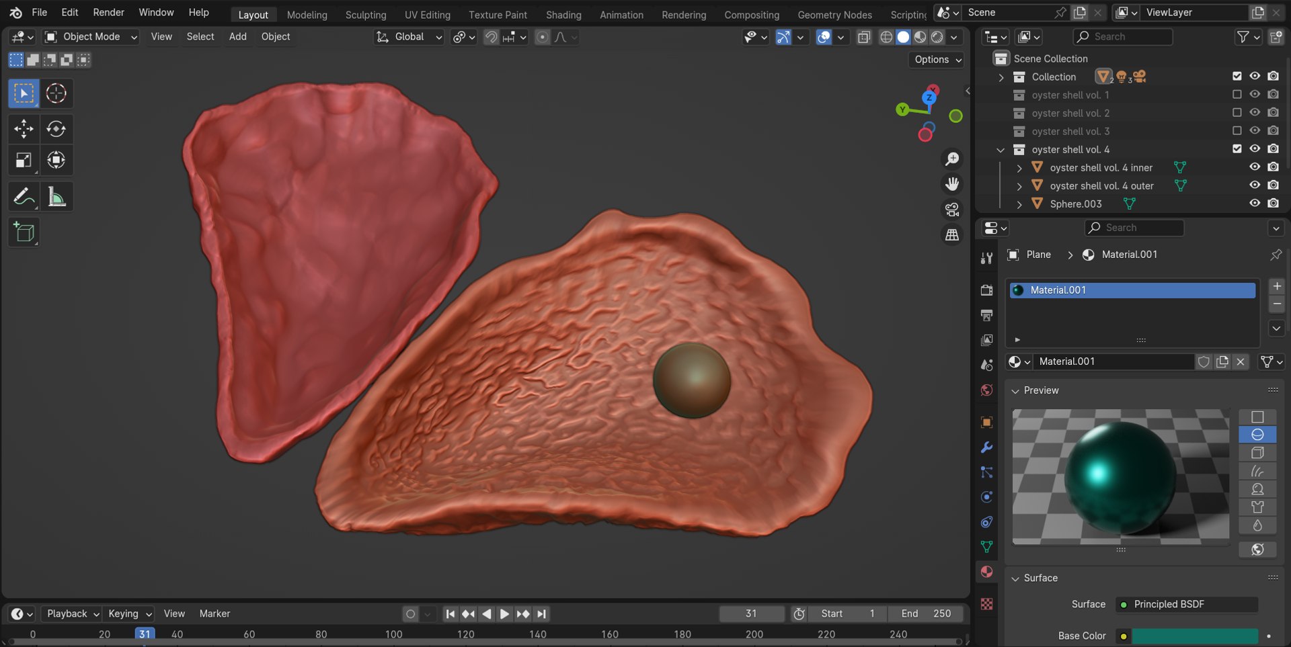Enable oyster shell vol. 1 collection checkbox
The width and height of the screenshot is (1291, 647).
[1237, 95]
